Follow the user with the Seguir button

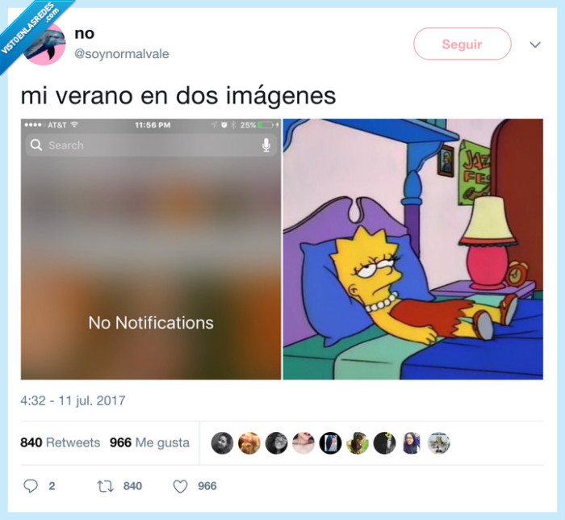coord(462,44)
